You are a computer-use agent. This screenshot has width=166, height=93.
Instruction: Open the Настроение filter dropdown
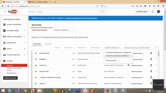[69, 48]
